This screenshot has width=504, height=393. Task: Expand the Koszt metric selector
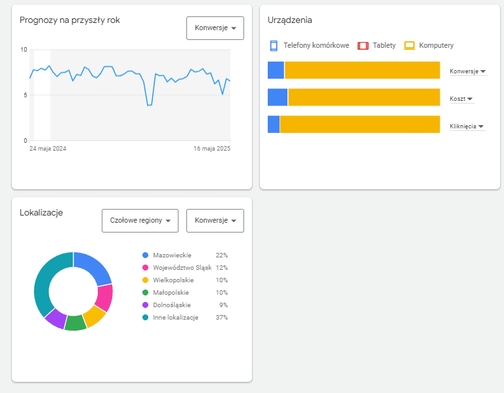[x=461, y=99]
